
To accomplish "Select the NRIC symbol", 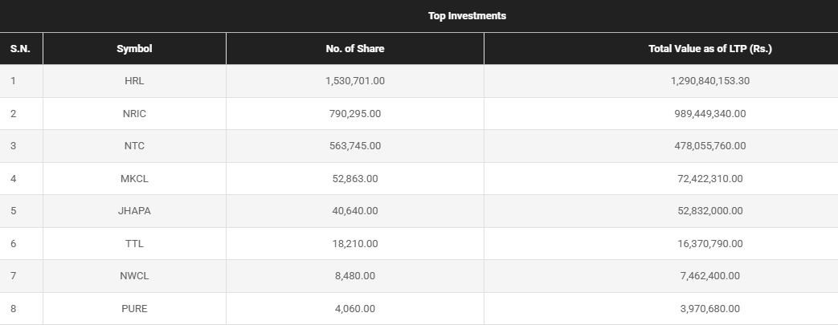I will pos(134,114).
